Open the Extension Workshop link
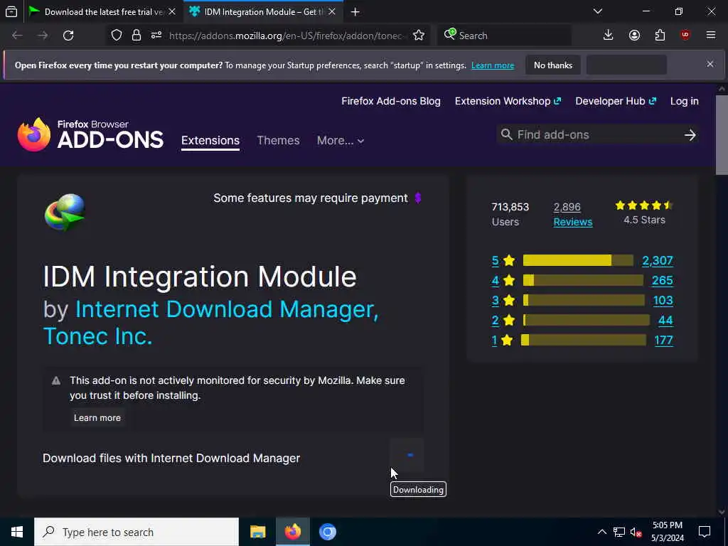This screenshot has width=728, height=546. [508, 101]
